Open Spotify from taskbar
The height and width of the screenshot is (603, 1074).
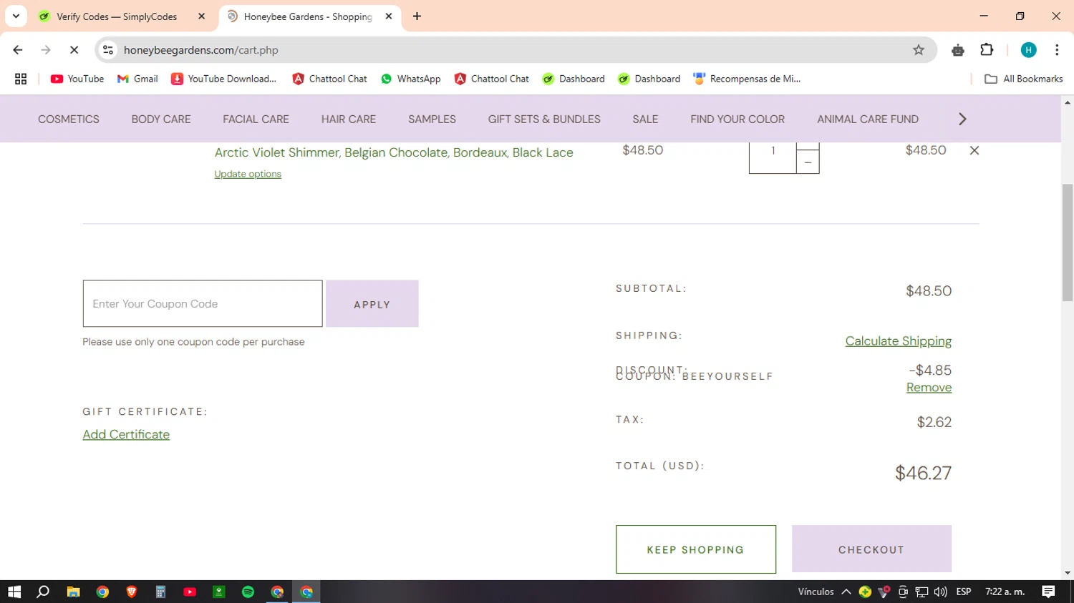tap(248, 592)
